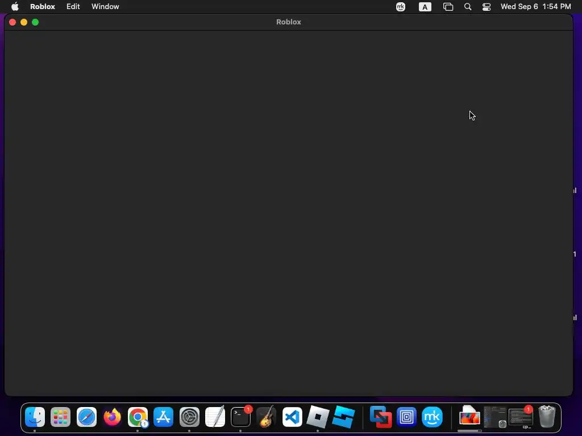The image size is (582, 436).
Task: Open VMware Fusion overlapping squares icon
Action: pyautogui.click(x=381, y=417)
